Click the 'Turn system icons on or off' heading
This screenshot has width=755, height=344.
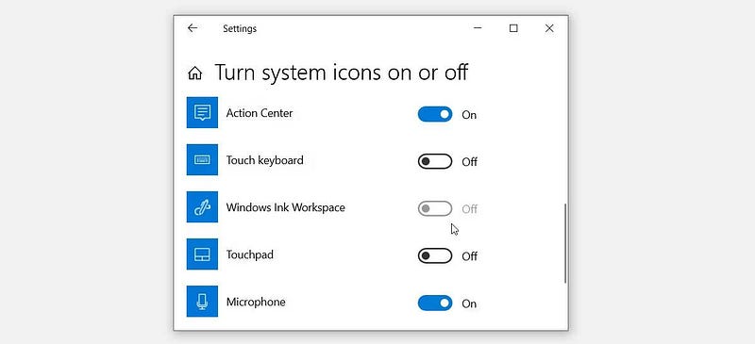342,73
